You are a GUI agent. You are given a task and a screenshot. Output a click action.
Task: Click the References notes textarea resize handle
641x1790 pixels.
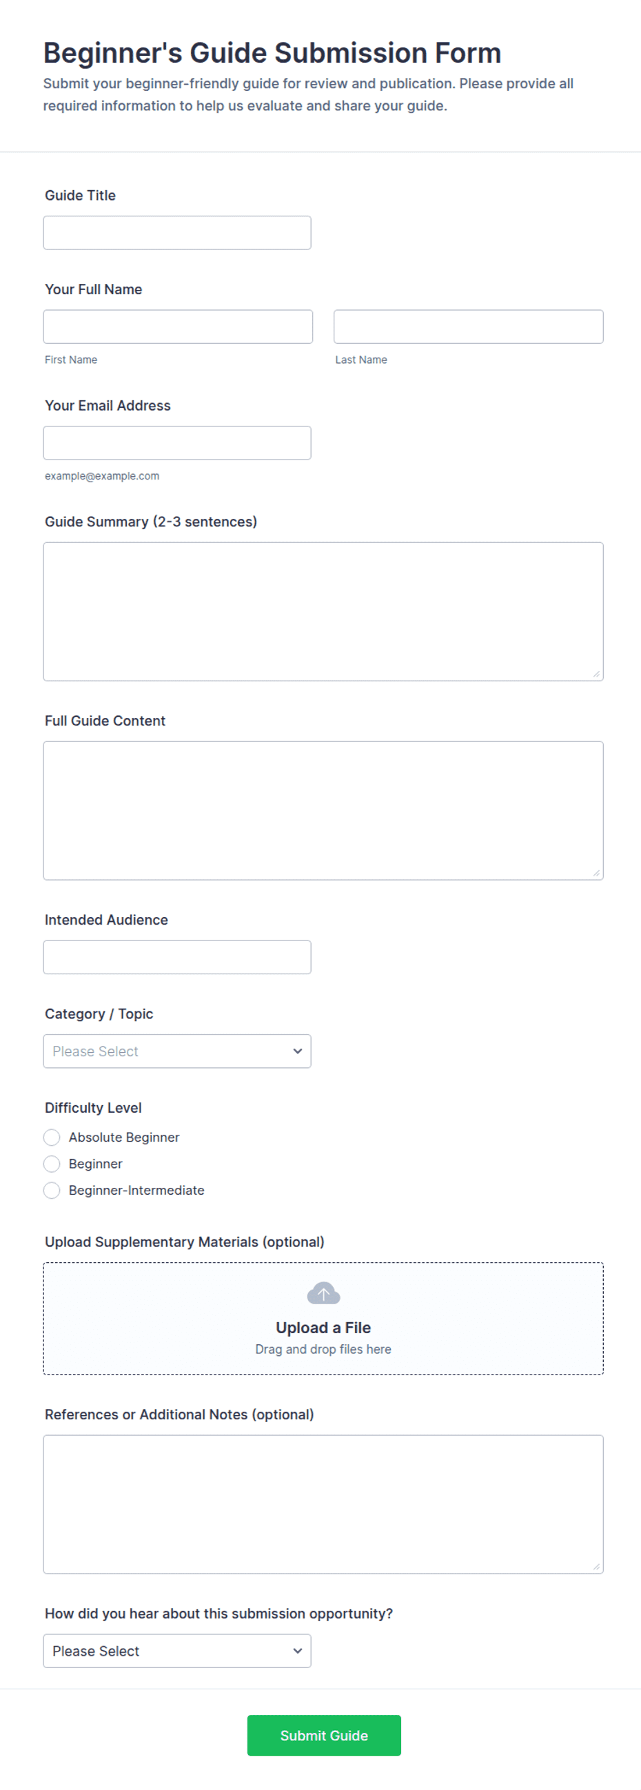pyautogui.click(x=596, y=1566)
